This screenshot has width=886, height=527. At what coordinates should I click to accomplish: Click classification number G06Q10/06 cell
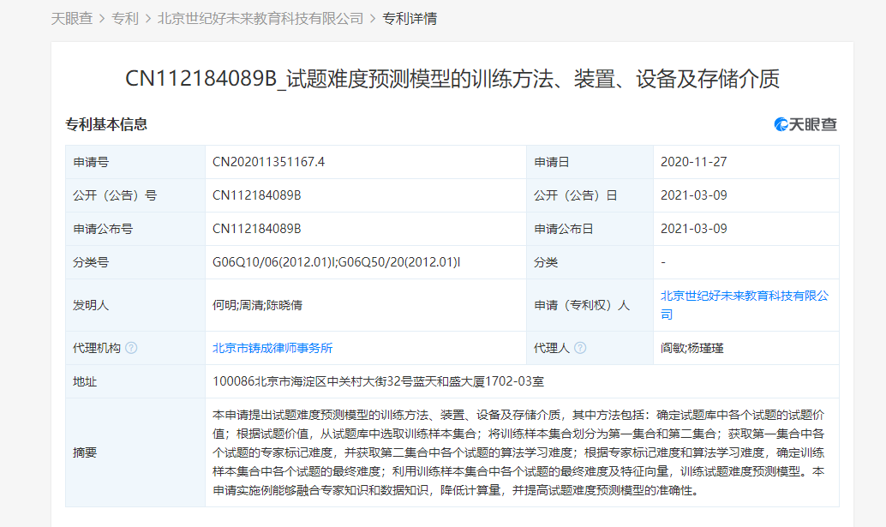(x=336, y=262)
